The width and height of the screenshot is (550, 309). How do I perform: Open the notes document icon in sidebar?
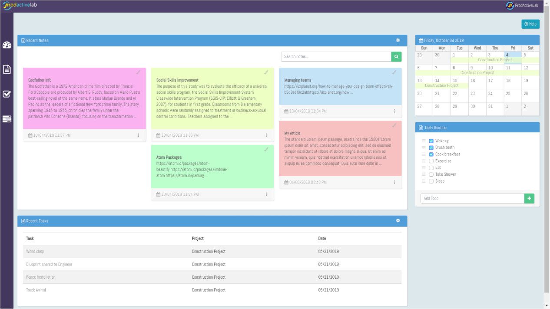[7, 69]
